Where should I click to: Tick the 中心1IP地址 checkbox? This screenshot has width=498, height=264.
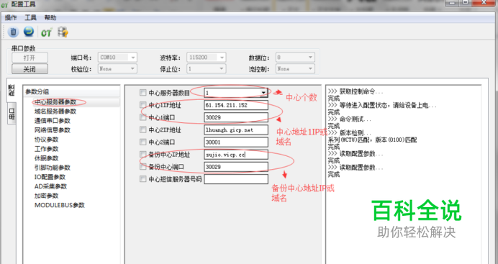143,105
